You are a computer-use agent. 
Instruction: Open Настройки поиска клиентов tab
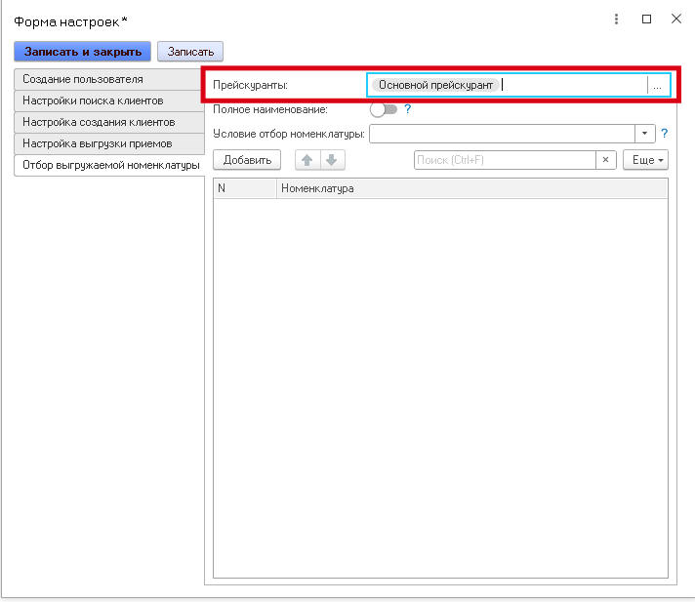93,100
